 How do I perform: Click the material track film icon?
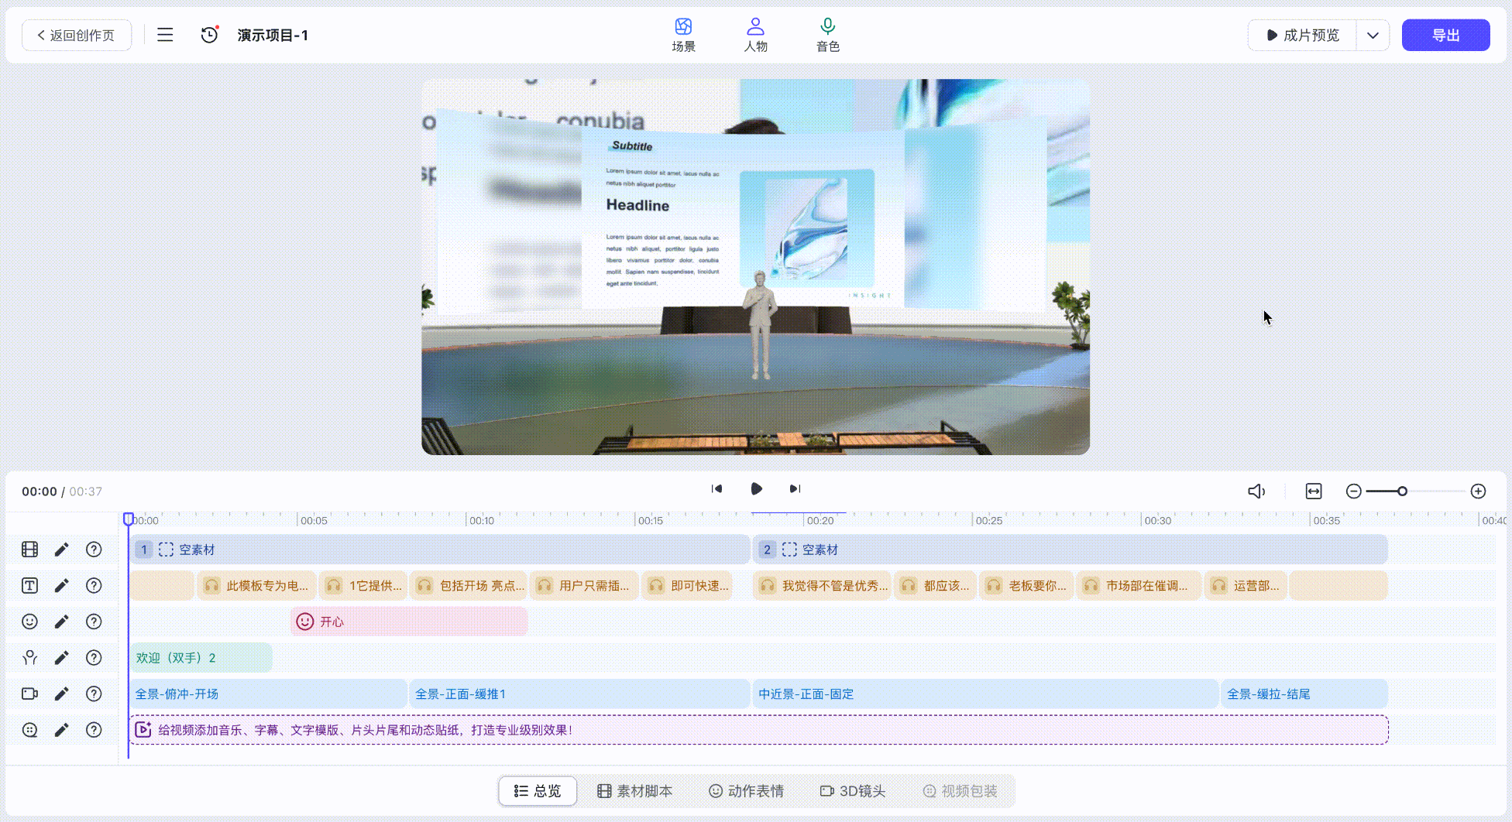tap(29, 550)
